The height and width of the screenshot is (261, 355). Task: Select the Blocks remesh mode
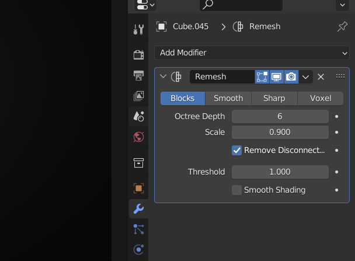click(183, 98)
